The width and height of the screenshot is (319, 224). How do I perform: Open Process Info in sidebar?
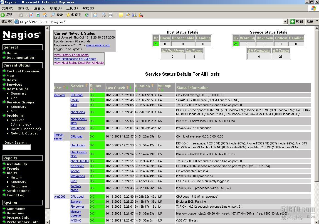pyautogui.click(x=18, y=218)
